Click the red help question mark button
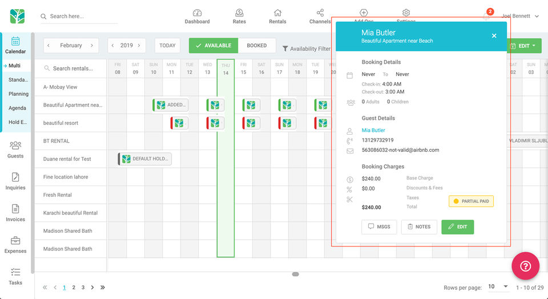Screen dimensions: 548x299 [x=526, y=265]
